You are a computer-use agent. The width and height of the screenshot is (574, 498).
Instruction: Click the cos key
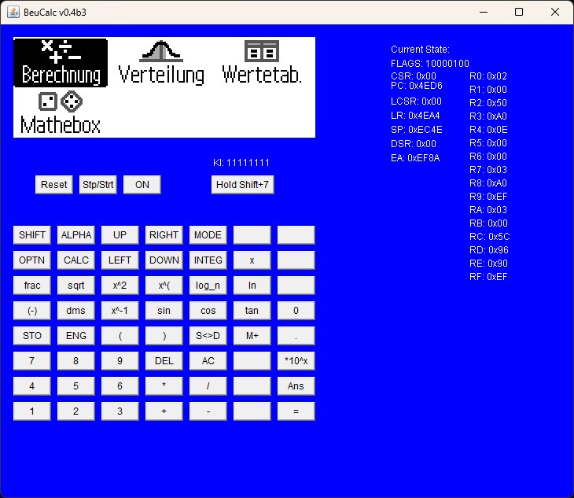tap(208, 311)
